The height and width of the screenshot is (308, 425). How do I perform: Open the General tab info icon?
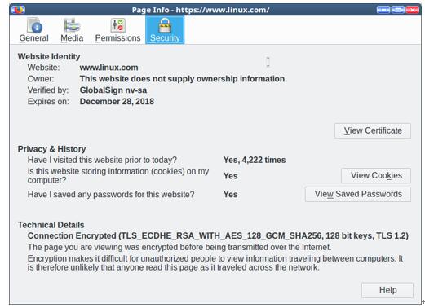point(34,25)
